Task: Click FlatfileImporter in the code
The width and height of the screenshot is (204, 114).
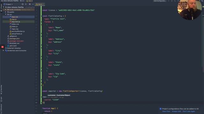Action: click(x=71, y=91)
